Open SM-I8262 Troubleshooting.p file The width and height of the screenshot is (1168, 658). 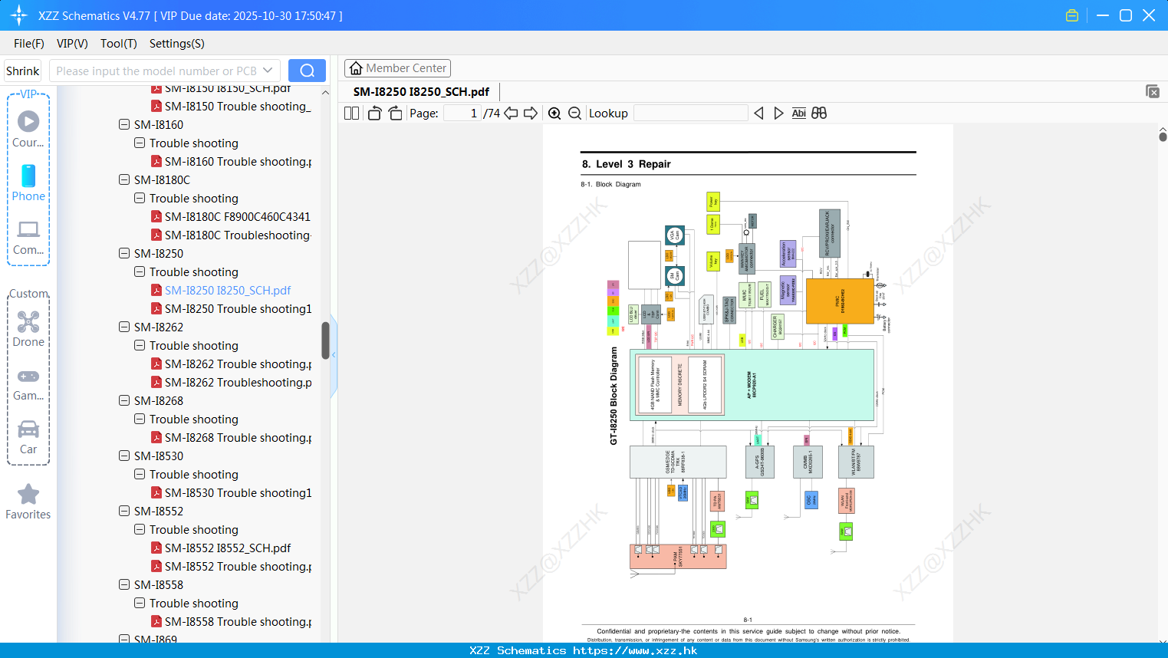(238, 382)
